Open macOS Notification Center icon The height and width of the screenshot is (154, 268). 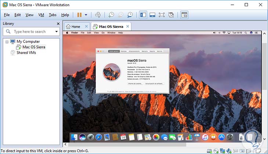(256, 33)
